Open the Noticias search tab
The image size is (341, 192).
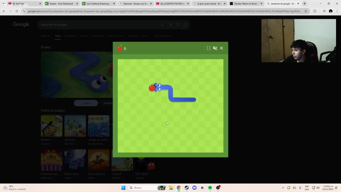click(x=133, y=36)
